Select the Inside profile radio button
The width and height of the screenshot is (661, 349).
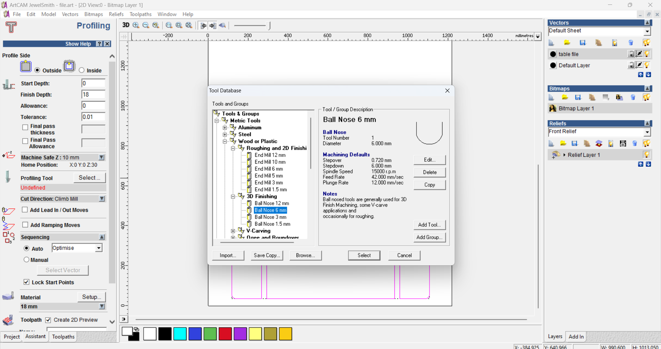tap(82, 70)
